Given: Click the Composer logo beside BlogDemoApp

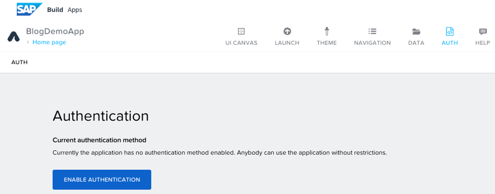Looking at the screenshot, I should click(x=14, y=37).
